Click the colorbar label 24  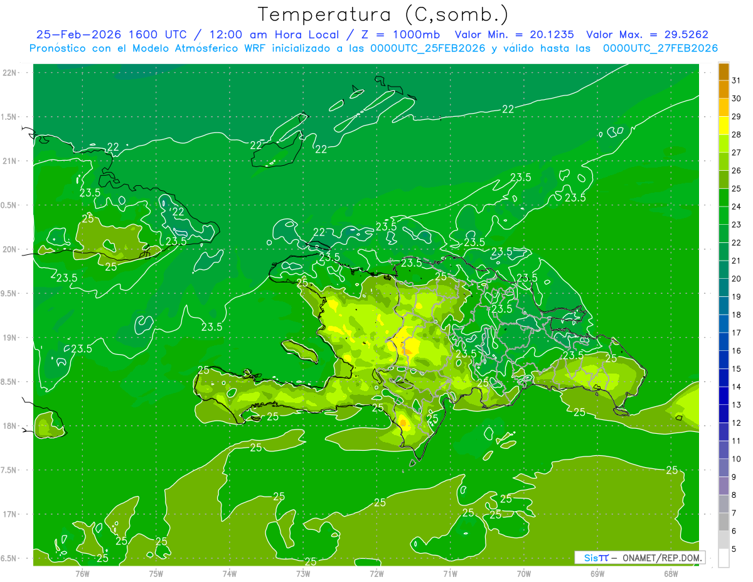(x=737, y=207)
